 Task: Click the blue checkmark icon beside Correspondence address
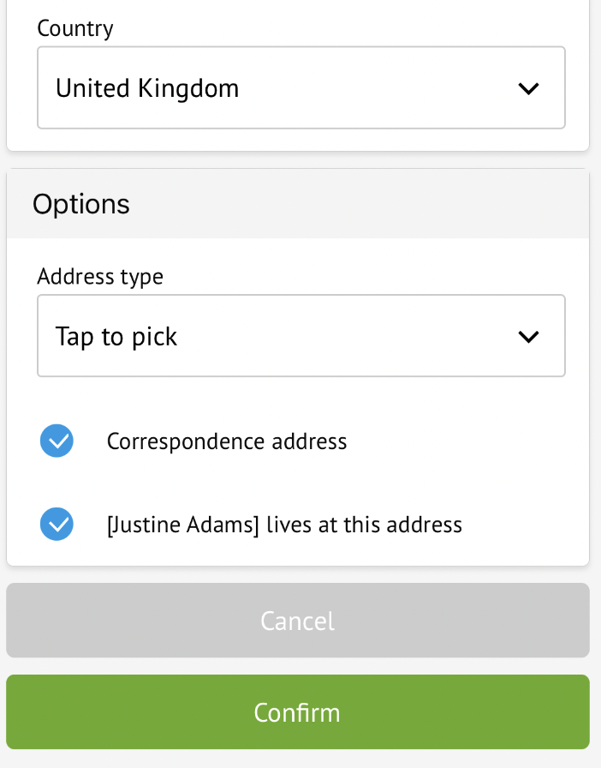pyautogui.click(x=57, y=441)
